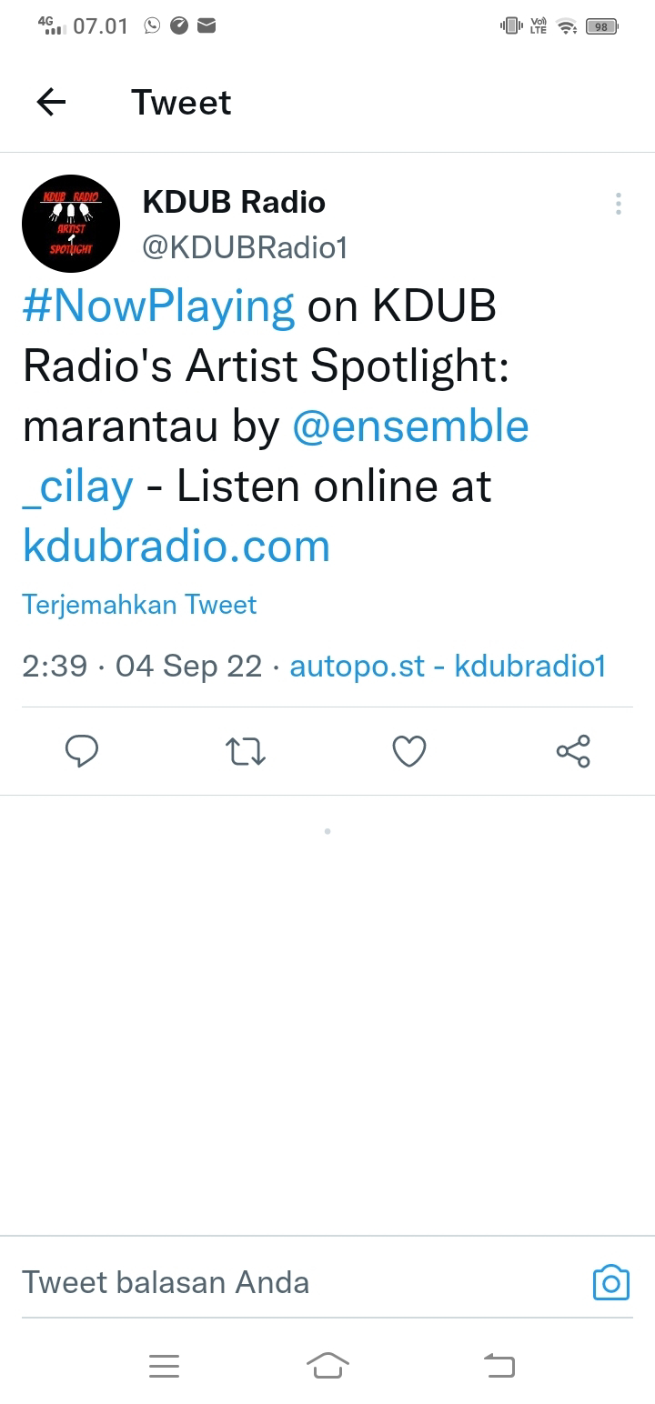Open the three-dot tweet options menu

618,204
